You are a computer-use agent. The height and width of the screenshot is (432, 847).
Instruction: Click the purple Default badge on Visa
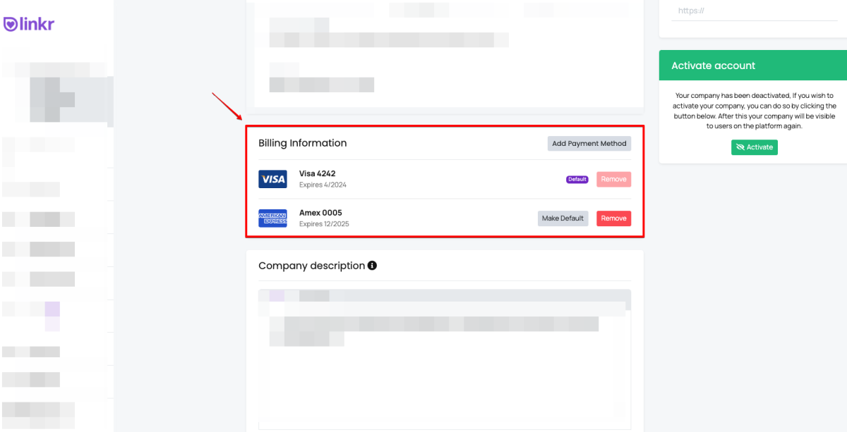tap(577, 179)
